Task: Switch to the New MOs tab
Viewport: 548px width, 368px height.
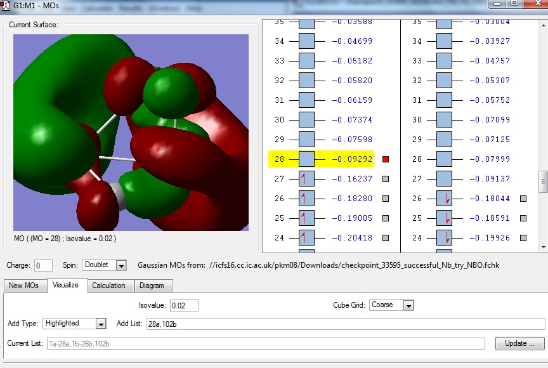Action: click(x=23, y=286)
